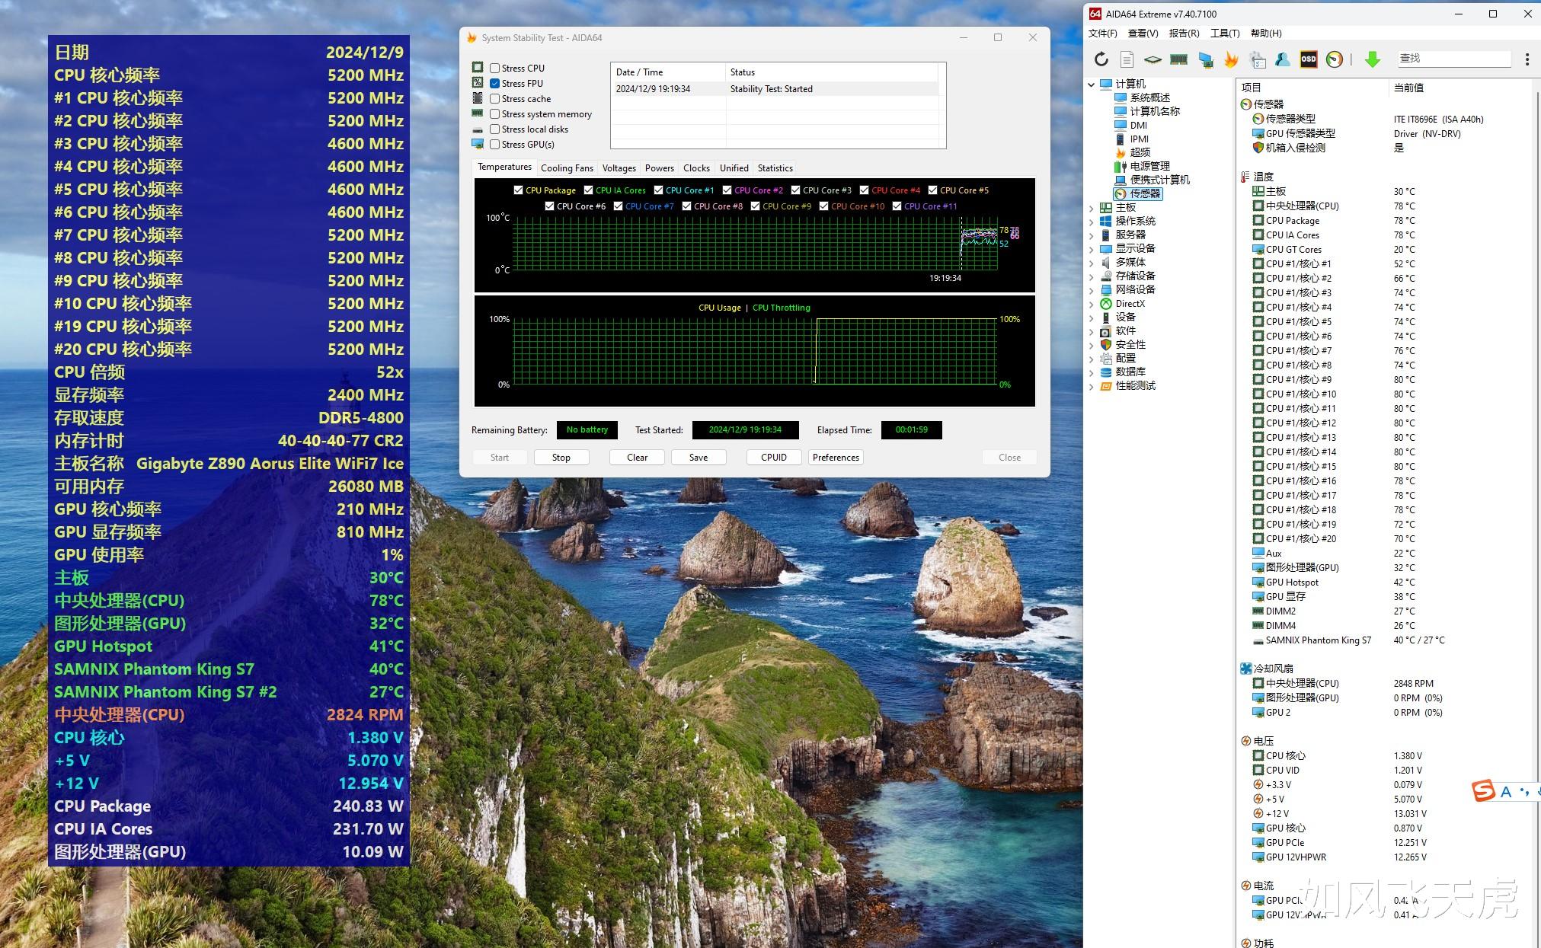
Task: Open the 文件(F) menu
Action: (x=1102, y=34)
